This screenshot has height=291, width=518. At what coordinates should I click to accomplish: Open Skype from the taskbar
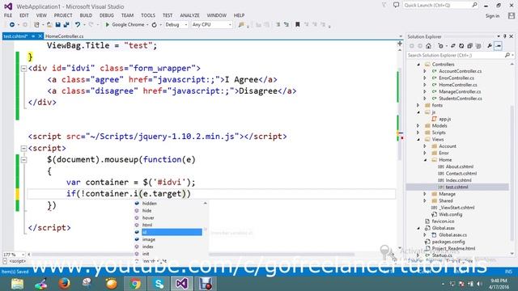tap(159, 284)
